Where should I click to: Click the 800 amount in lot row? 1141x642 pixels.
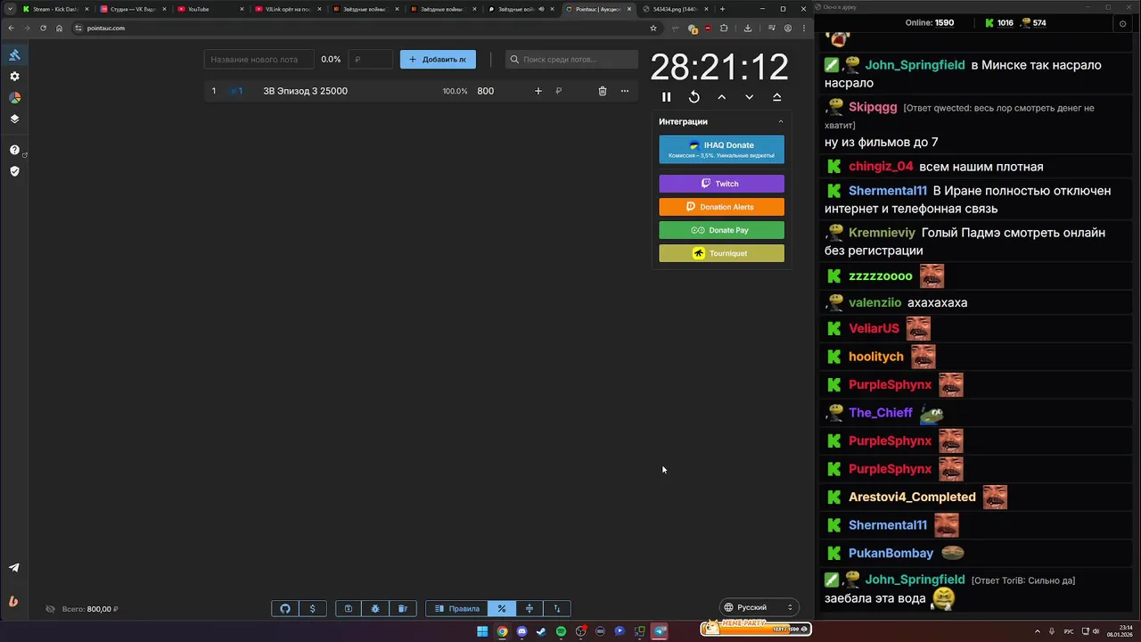tap(486, 91)
